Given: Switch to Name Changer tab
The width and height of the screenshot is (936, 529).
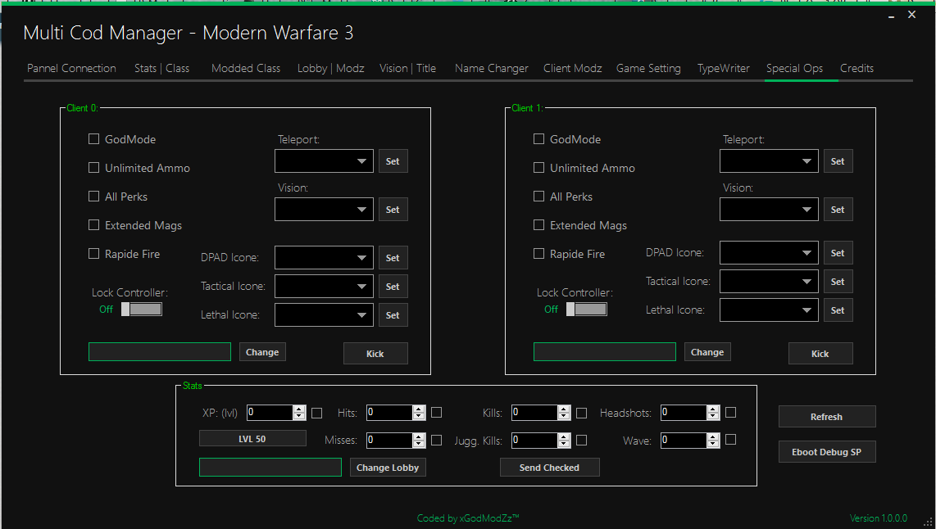Looking at the screenshot, I should (x=491, y=69).
